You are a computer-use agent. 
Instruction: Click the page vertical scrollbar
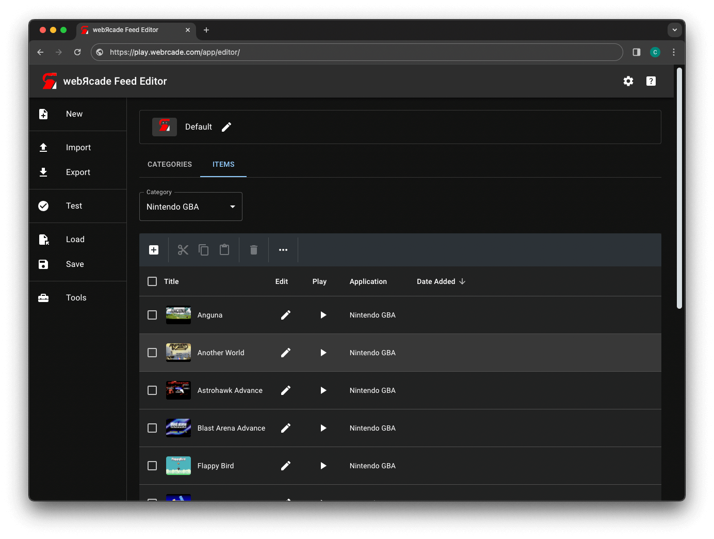679,188
